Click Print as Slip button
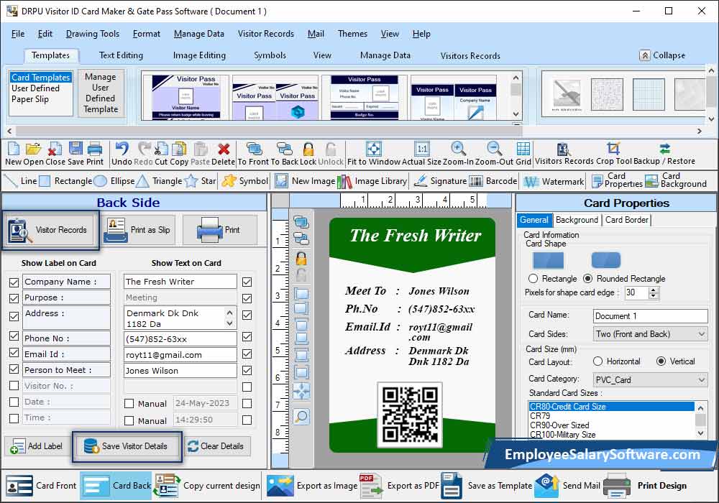This screenshot has width=719, height=503. [139, 230]
